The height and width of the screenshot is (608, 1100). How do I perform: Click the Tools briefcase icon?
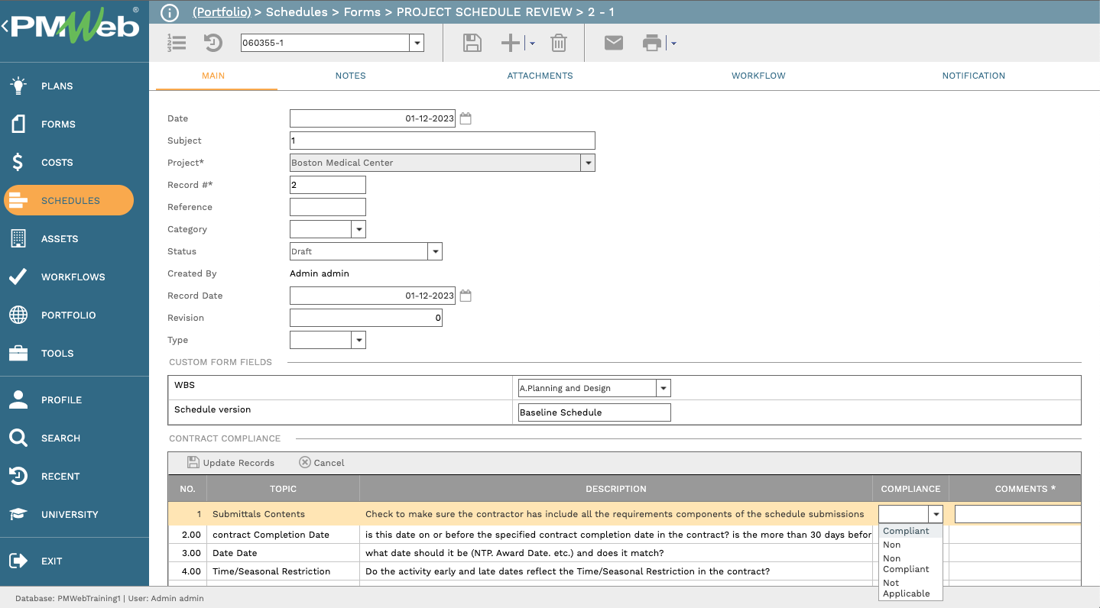(x=18, y=353)
